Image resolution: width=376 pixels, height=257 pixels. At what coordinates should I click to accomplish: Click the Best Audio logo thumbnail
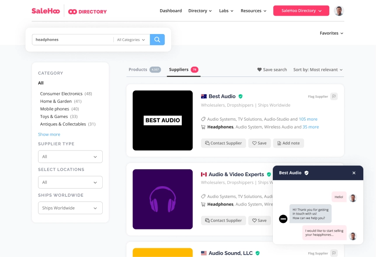[163, 120]
